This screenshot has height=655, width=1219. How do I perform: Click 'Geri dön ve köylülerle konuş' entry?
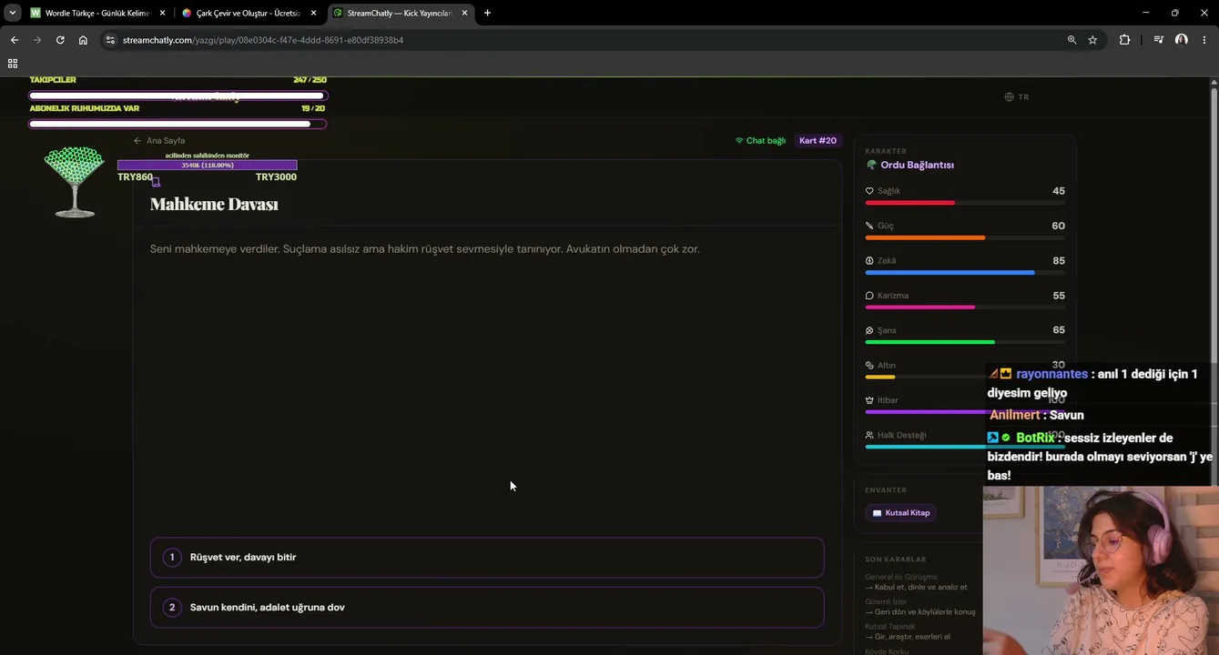(920, 612)
